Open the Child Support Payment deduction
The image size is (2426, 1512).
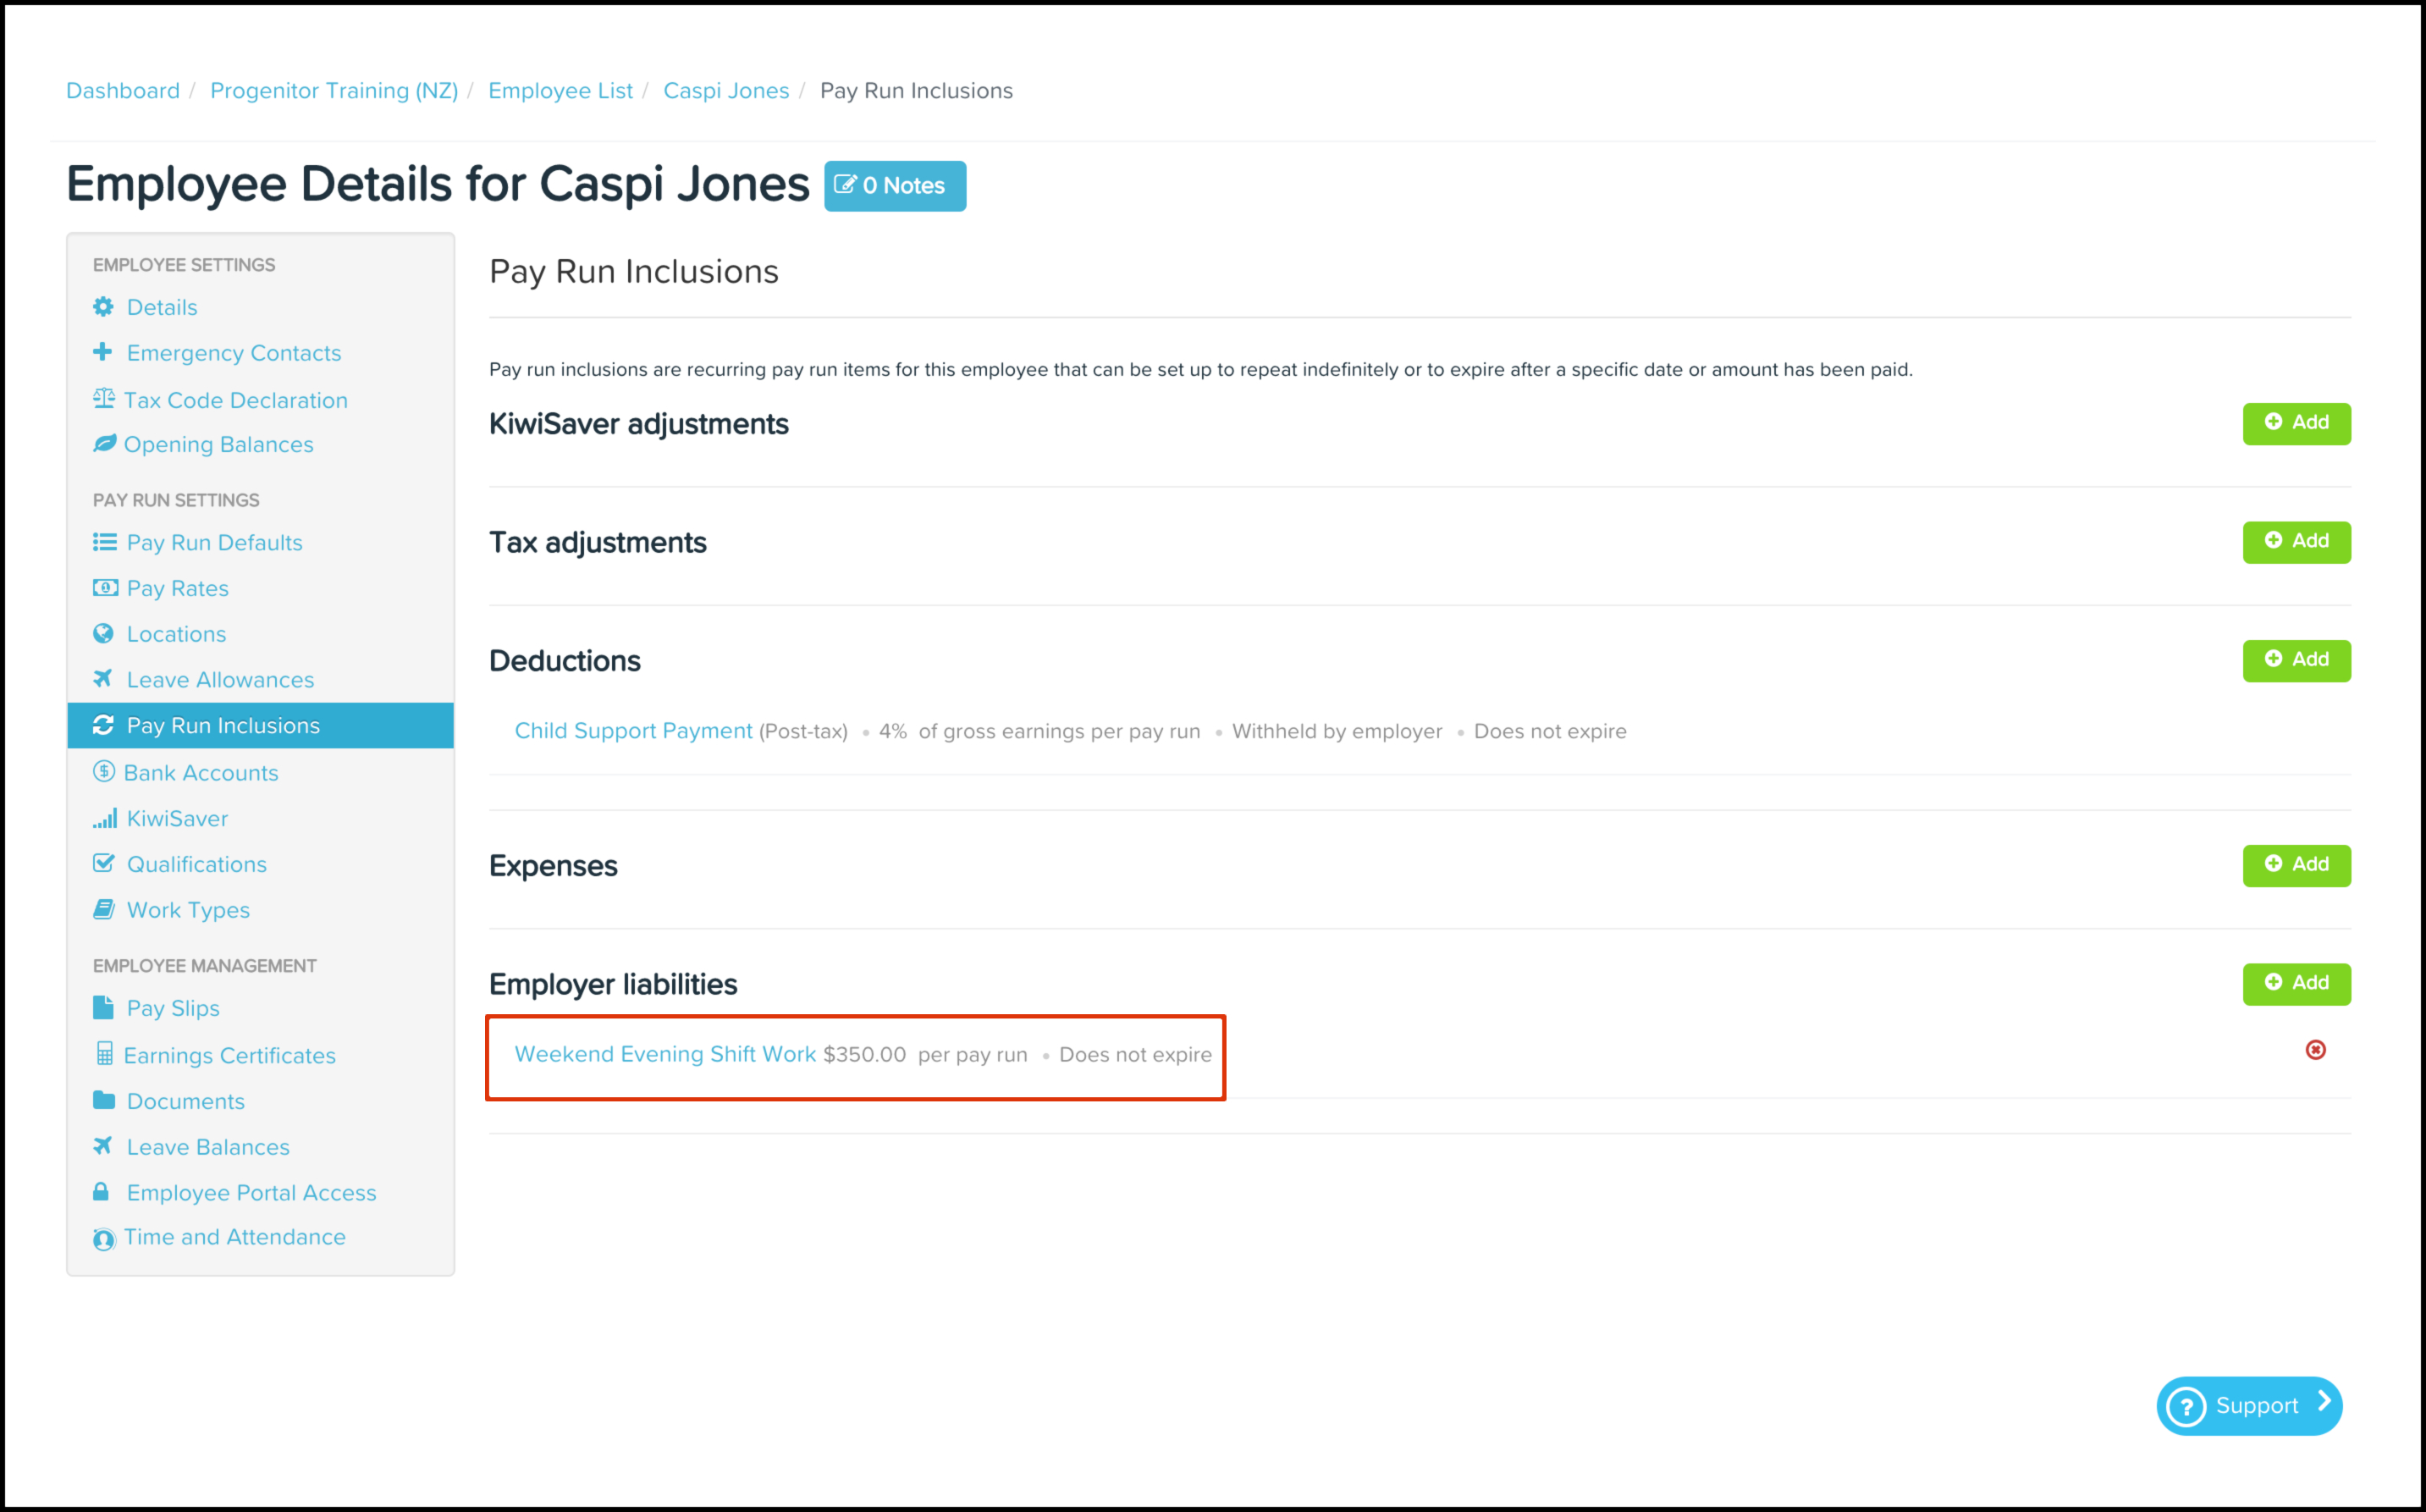click(632, 731)
